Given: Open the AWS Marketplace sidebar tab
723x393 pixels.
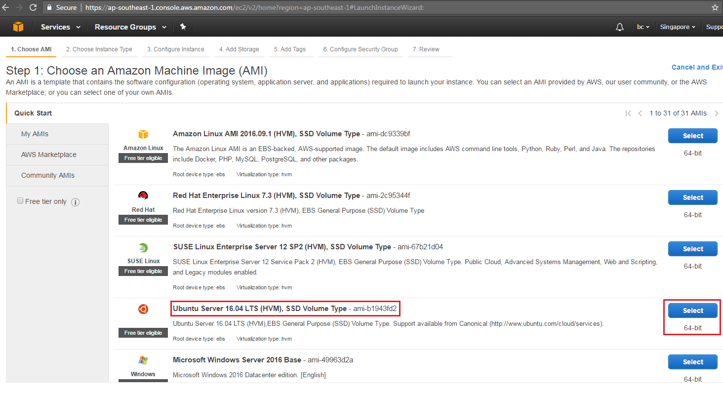Looking at the screenshot, I should [48, 155].
